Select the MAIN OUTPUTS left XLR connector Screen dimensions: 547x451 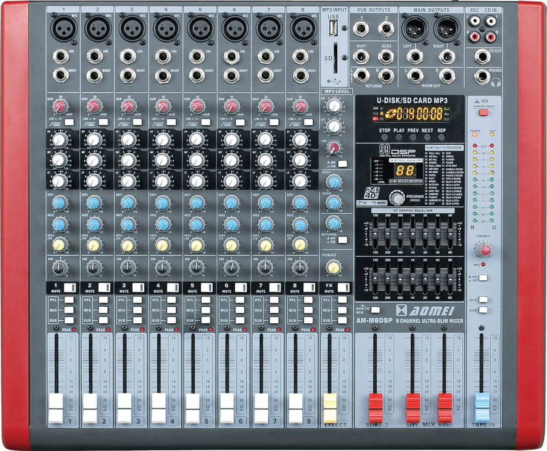pyautogui.click(x=415, y=28)
